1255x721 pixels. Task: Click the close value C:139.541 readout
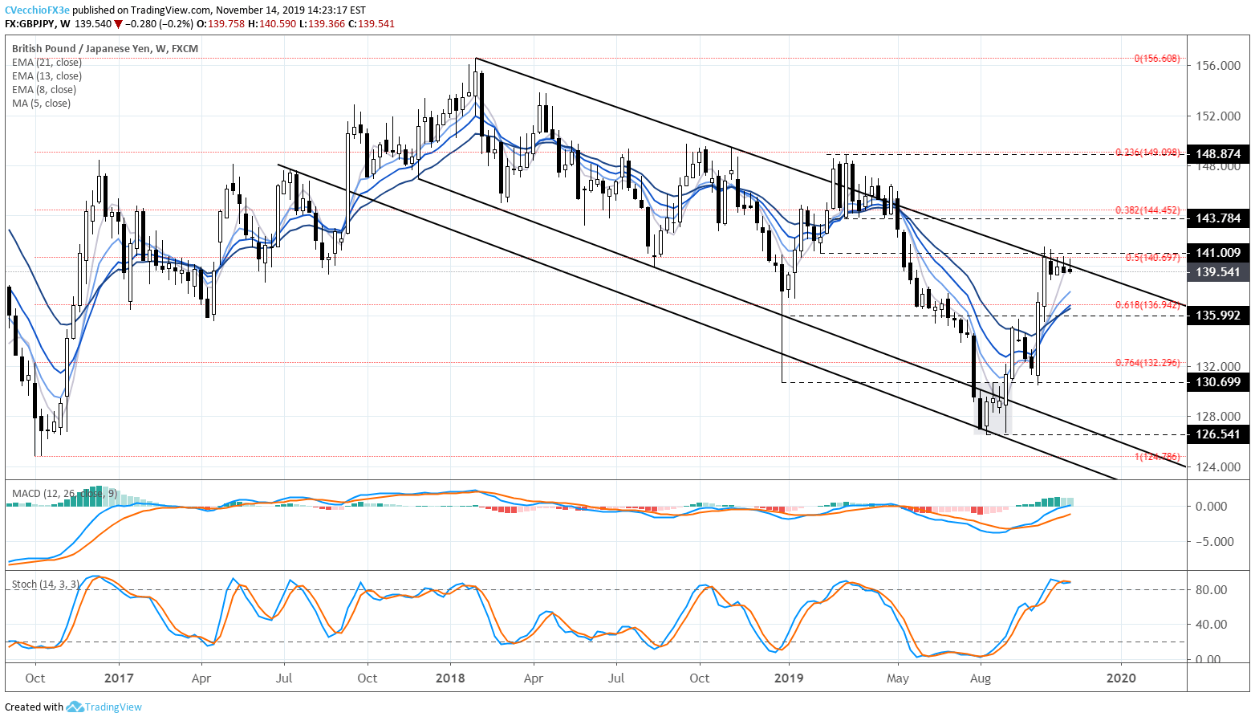(373, 24)
